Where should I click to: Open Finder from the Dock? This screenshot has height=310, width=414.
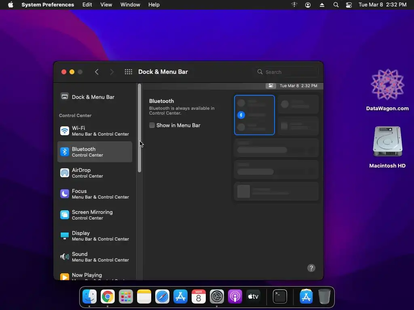89,297
